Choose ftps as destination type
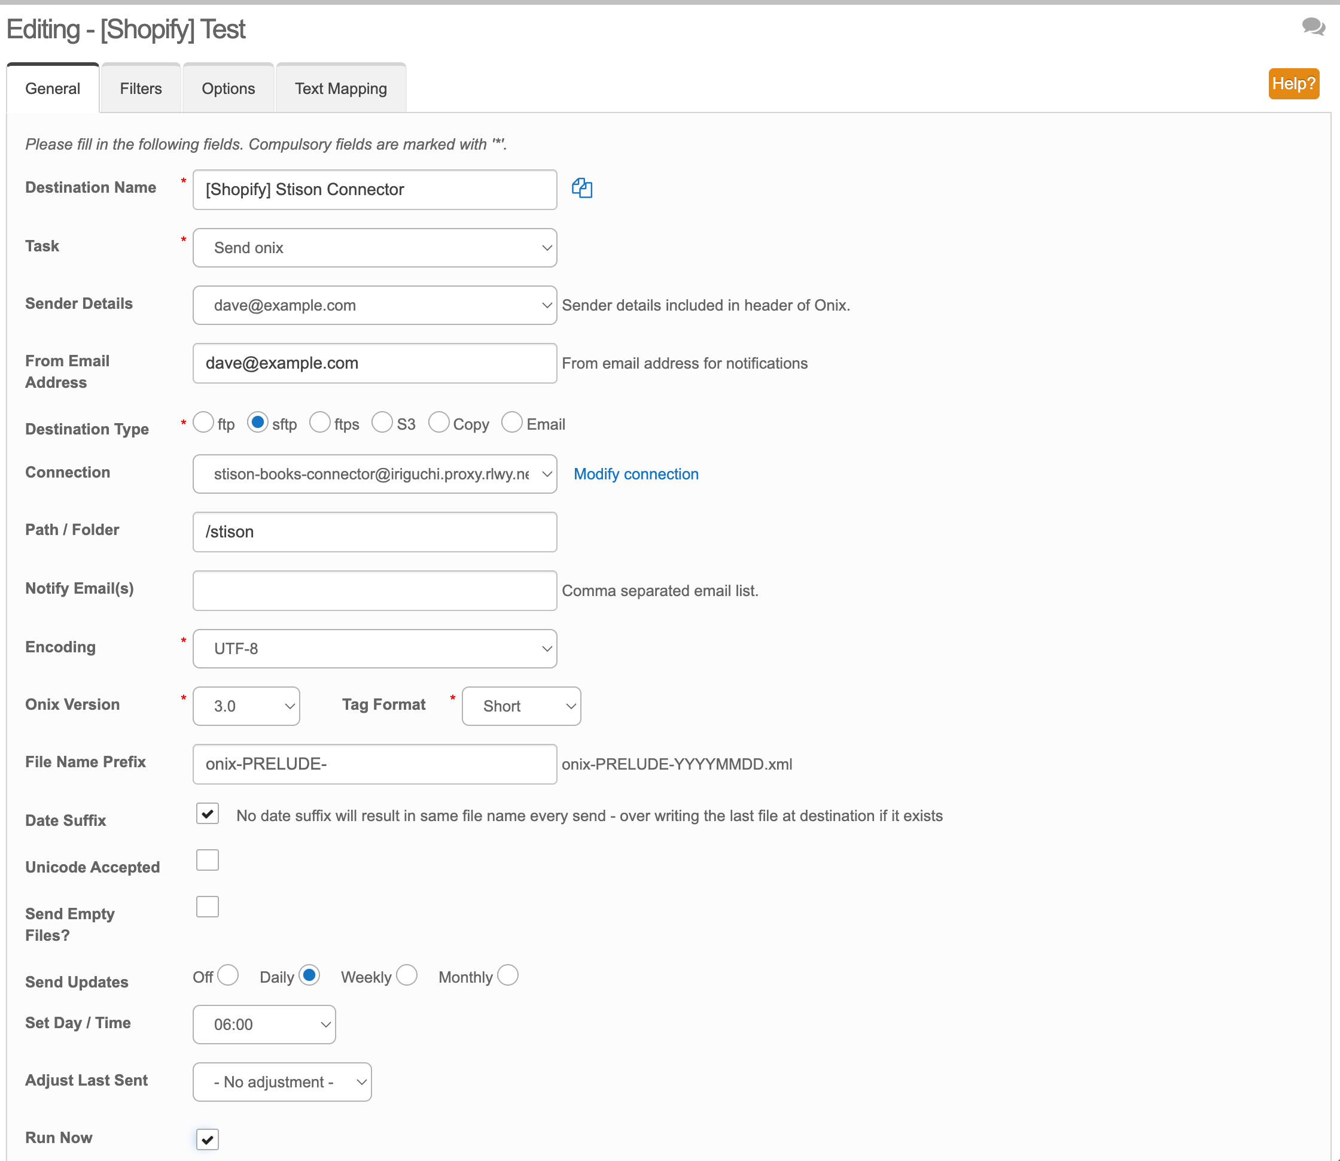This screenshot has height=1161, width=1340. click(320, 423)
